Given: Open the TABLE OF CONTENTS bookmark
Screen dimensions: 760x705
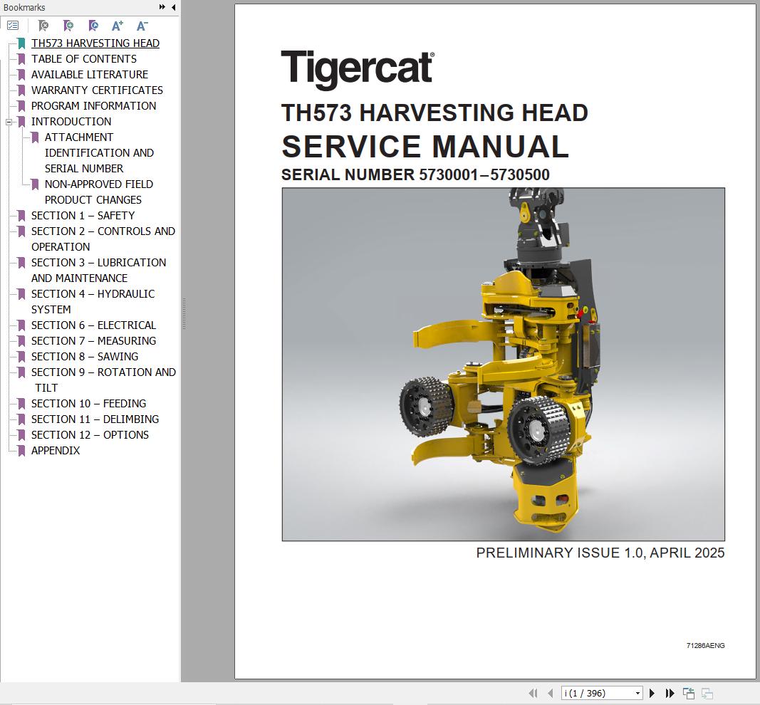Looking at the screenshot, I should point(83,58).
